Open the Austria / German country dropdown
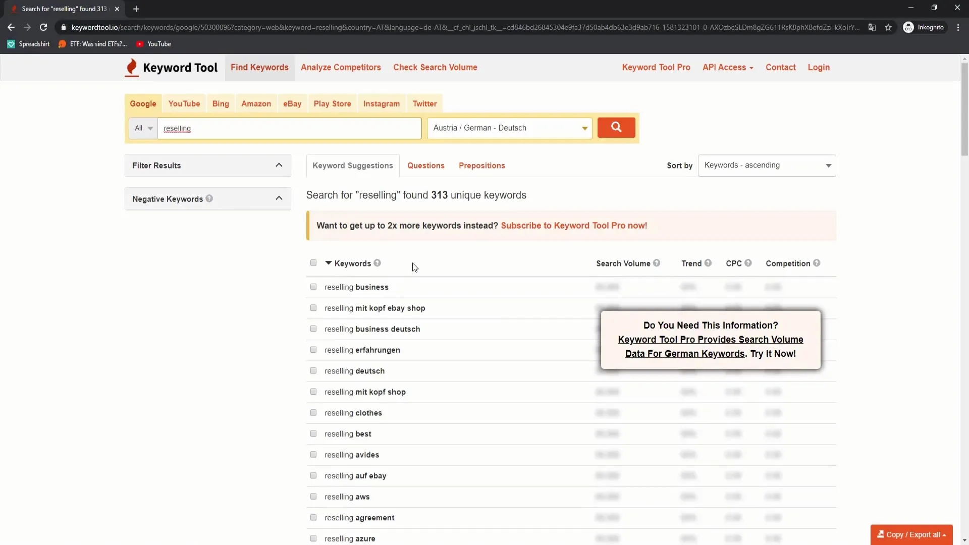 [x=509, y=128]
